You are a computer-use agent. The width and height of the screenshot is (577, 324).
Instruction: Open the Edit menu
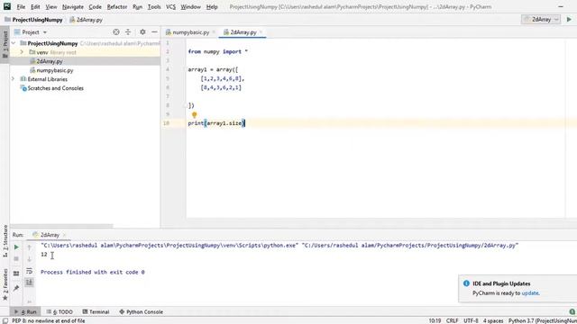tap(35, 7)
